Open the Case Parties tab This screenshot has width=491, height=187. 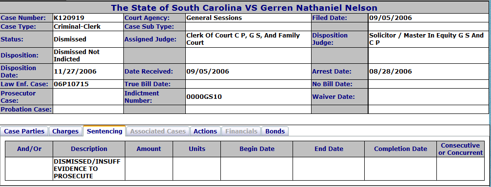click(x=24, y=131)
